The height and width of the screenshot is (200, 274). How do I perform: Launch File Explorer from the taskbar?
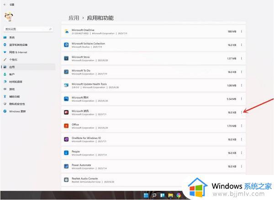coord(170,195)
